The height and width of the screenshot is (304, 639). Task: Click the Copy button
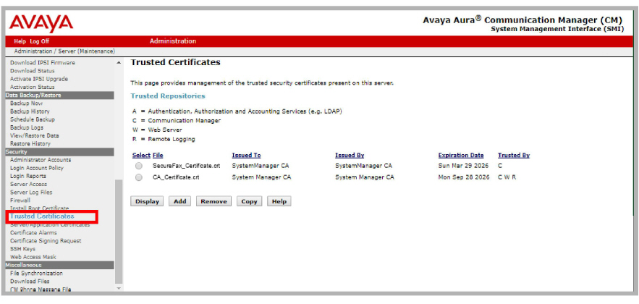point(249,201)
